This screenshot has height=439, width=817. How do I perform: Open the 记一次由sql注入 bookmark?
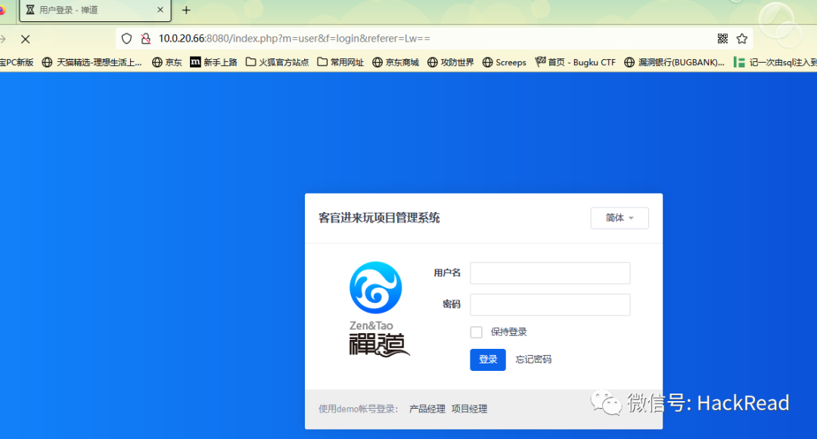pyautogui.click(x=775, y=63)
